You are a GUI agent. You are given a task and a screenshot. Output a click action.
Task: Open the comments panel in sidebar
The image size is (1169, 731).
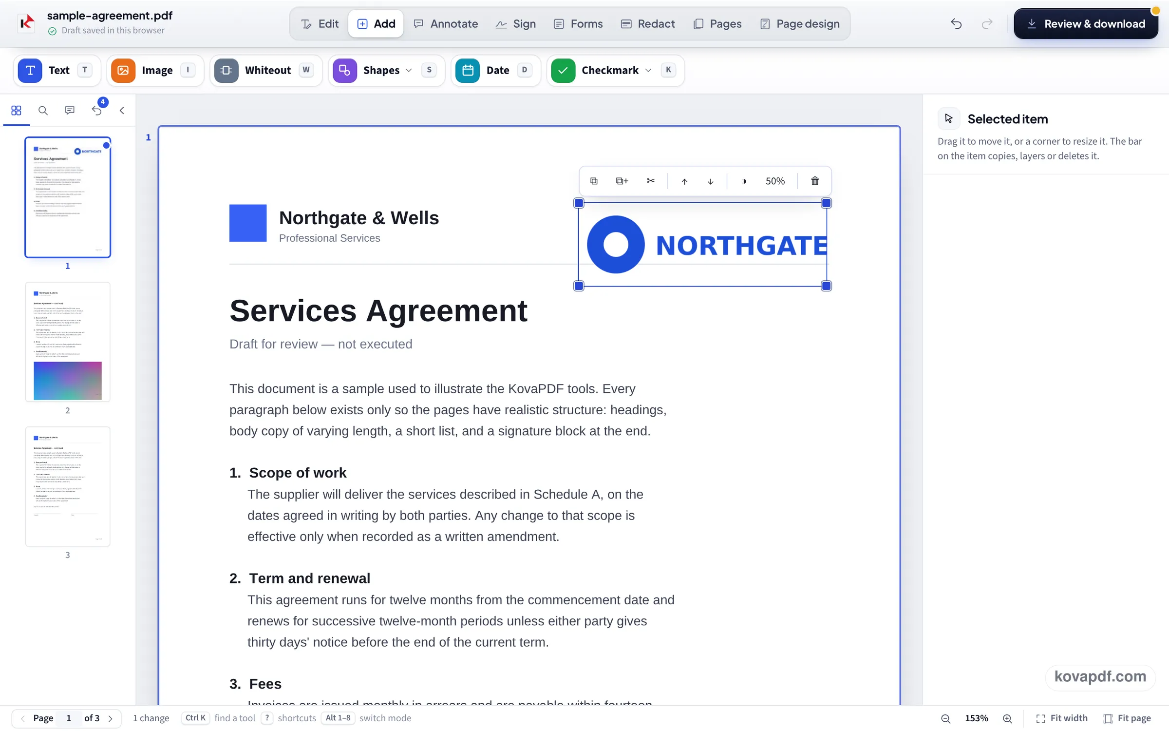coord(70,111)
